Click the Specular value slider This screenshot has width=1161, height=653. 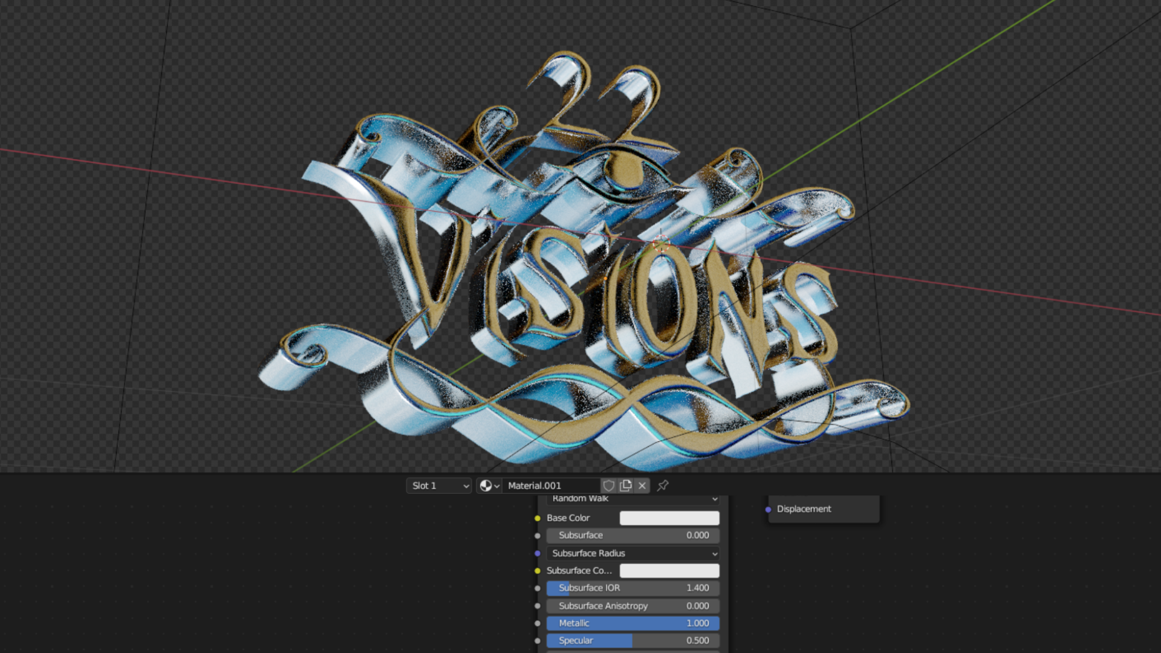click(633, 640)
